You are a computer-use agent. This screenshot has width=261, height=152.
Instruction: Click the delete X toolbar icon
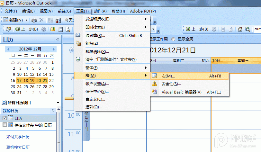tap(41, 20)
